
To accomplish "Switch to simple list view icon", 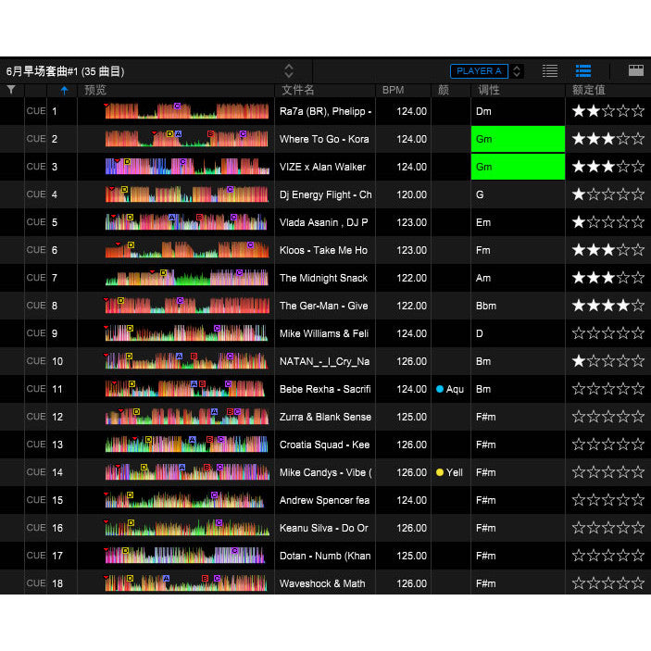I will pos(550,71).
